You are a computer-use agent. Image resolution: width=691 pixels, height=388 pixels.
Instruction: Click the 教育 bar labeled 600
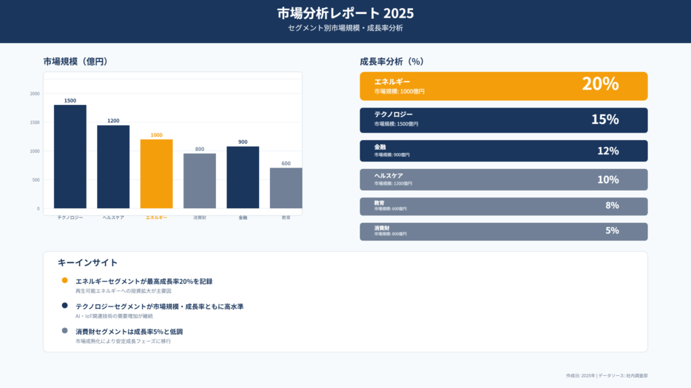click(285, 188)
